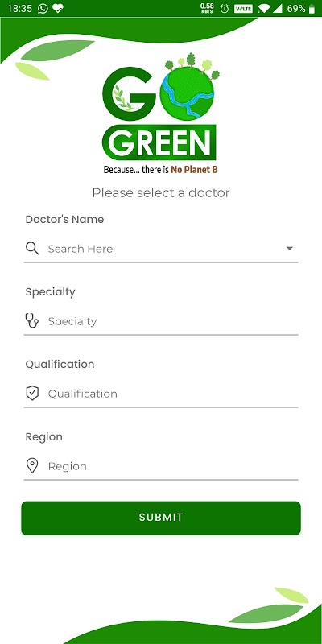Image resolution: width=322 pixels, height=644 pixels.
Task: Focus the Specialty input field
Action: click(x=161, y=321)
